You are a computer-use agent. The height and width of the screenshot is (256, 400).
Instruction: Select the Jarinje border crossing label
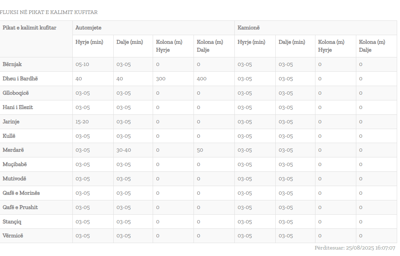[x=11, y=122]
